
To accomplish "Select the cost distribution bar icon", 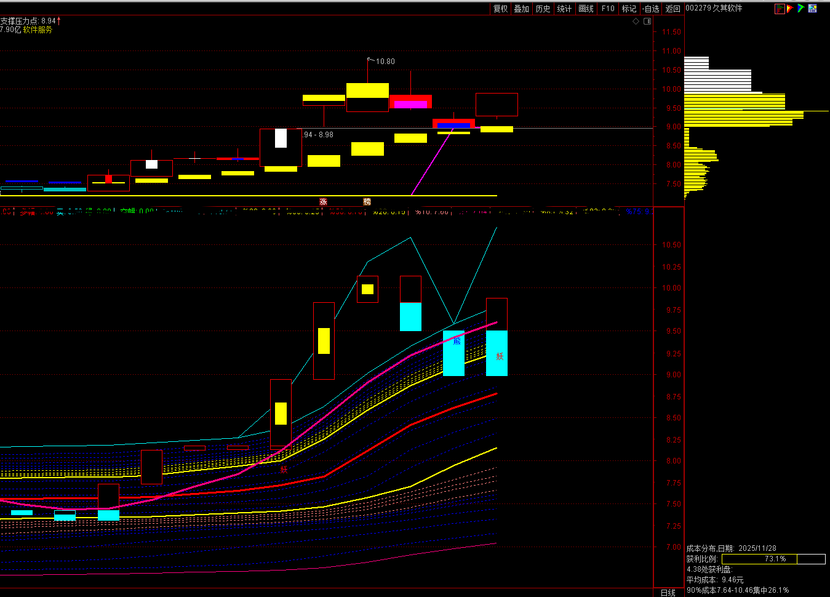I will (x=780, y=9).
